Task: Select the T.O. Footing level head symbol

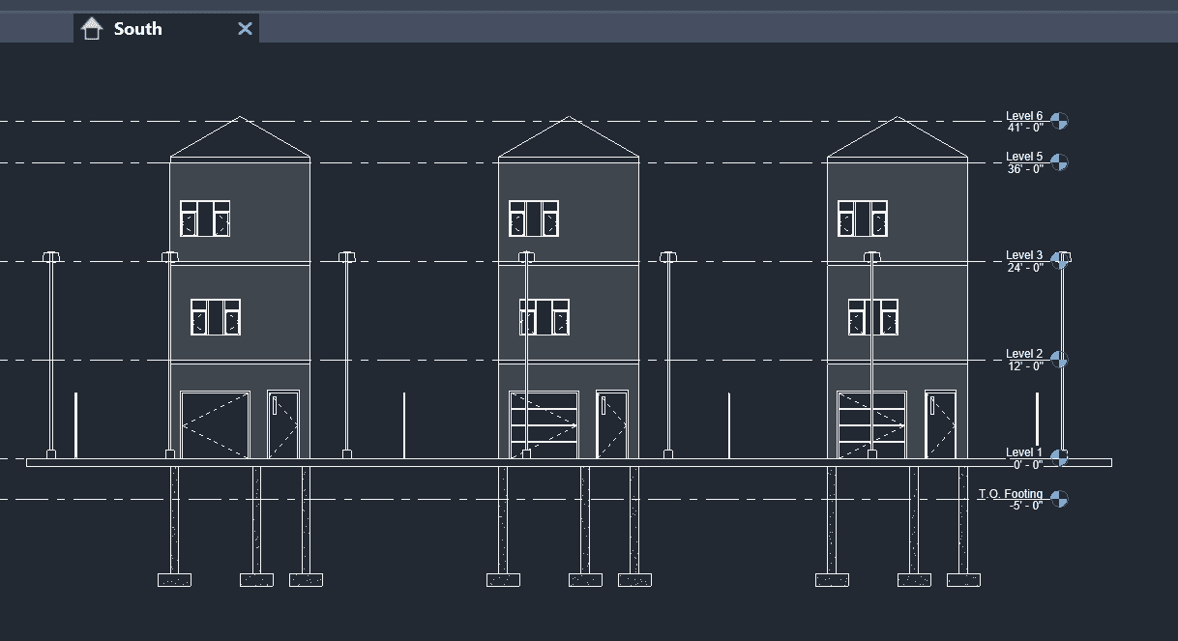Action: tap(1060, 499)
